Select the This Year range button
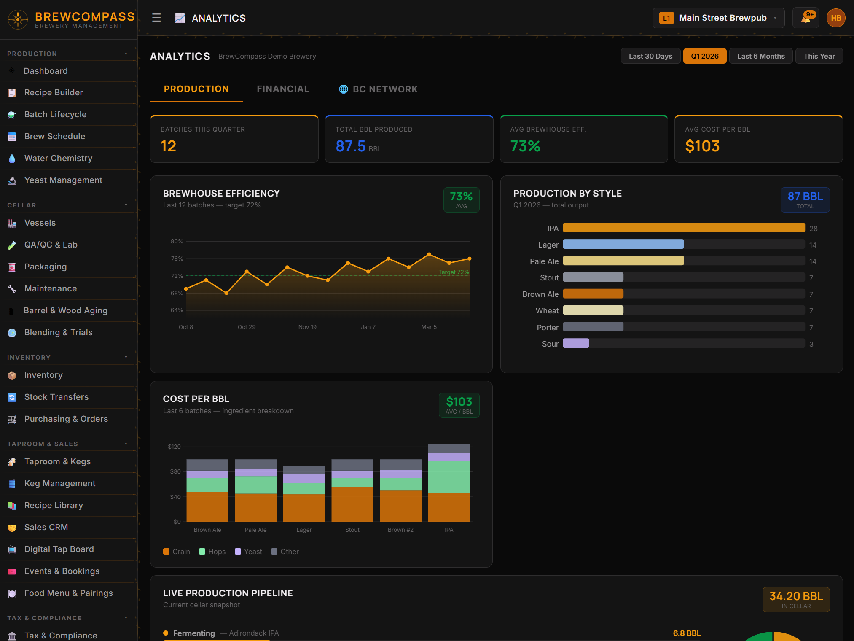 [x=819, y=56]
